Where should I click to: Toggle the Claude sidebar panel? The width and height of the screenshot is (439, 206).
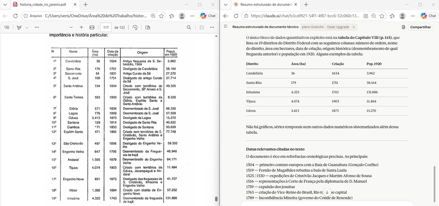point(226,27)
